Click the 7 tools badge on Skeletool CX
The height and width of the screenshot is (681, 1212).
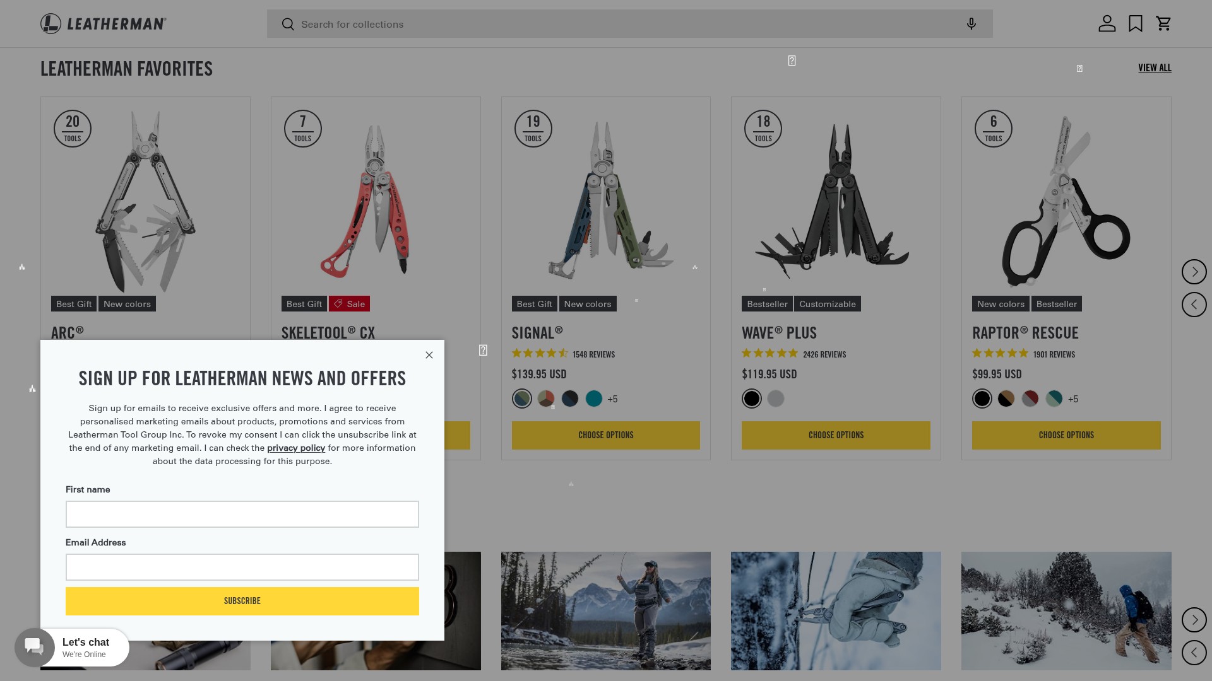point(303,129)
